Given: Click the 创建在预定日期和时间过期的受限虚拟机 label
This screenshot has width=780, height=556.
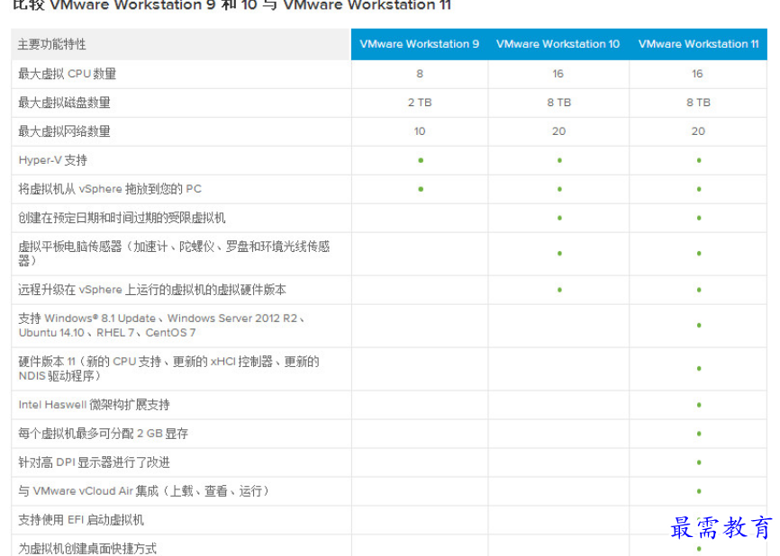Looking at the screenshot, I should click(x=122, y=218).
